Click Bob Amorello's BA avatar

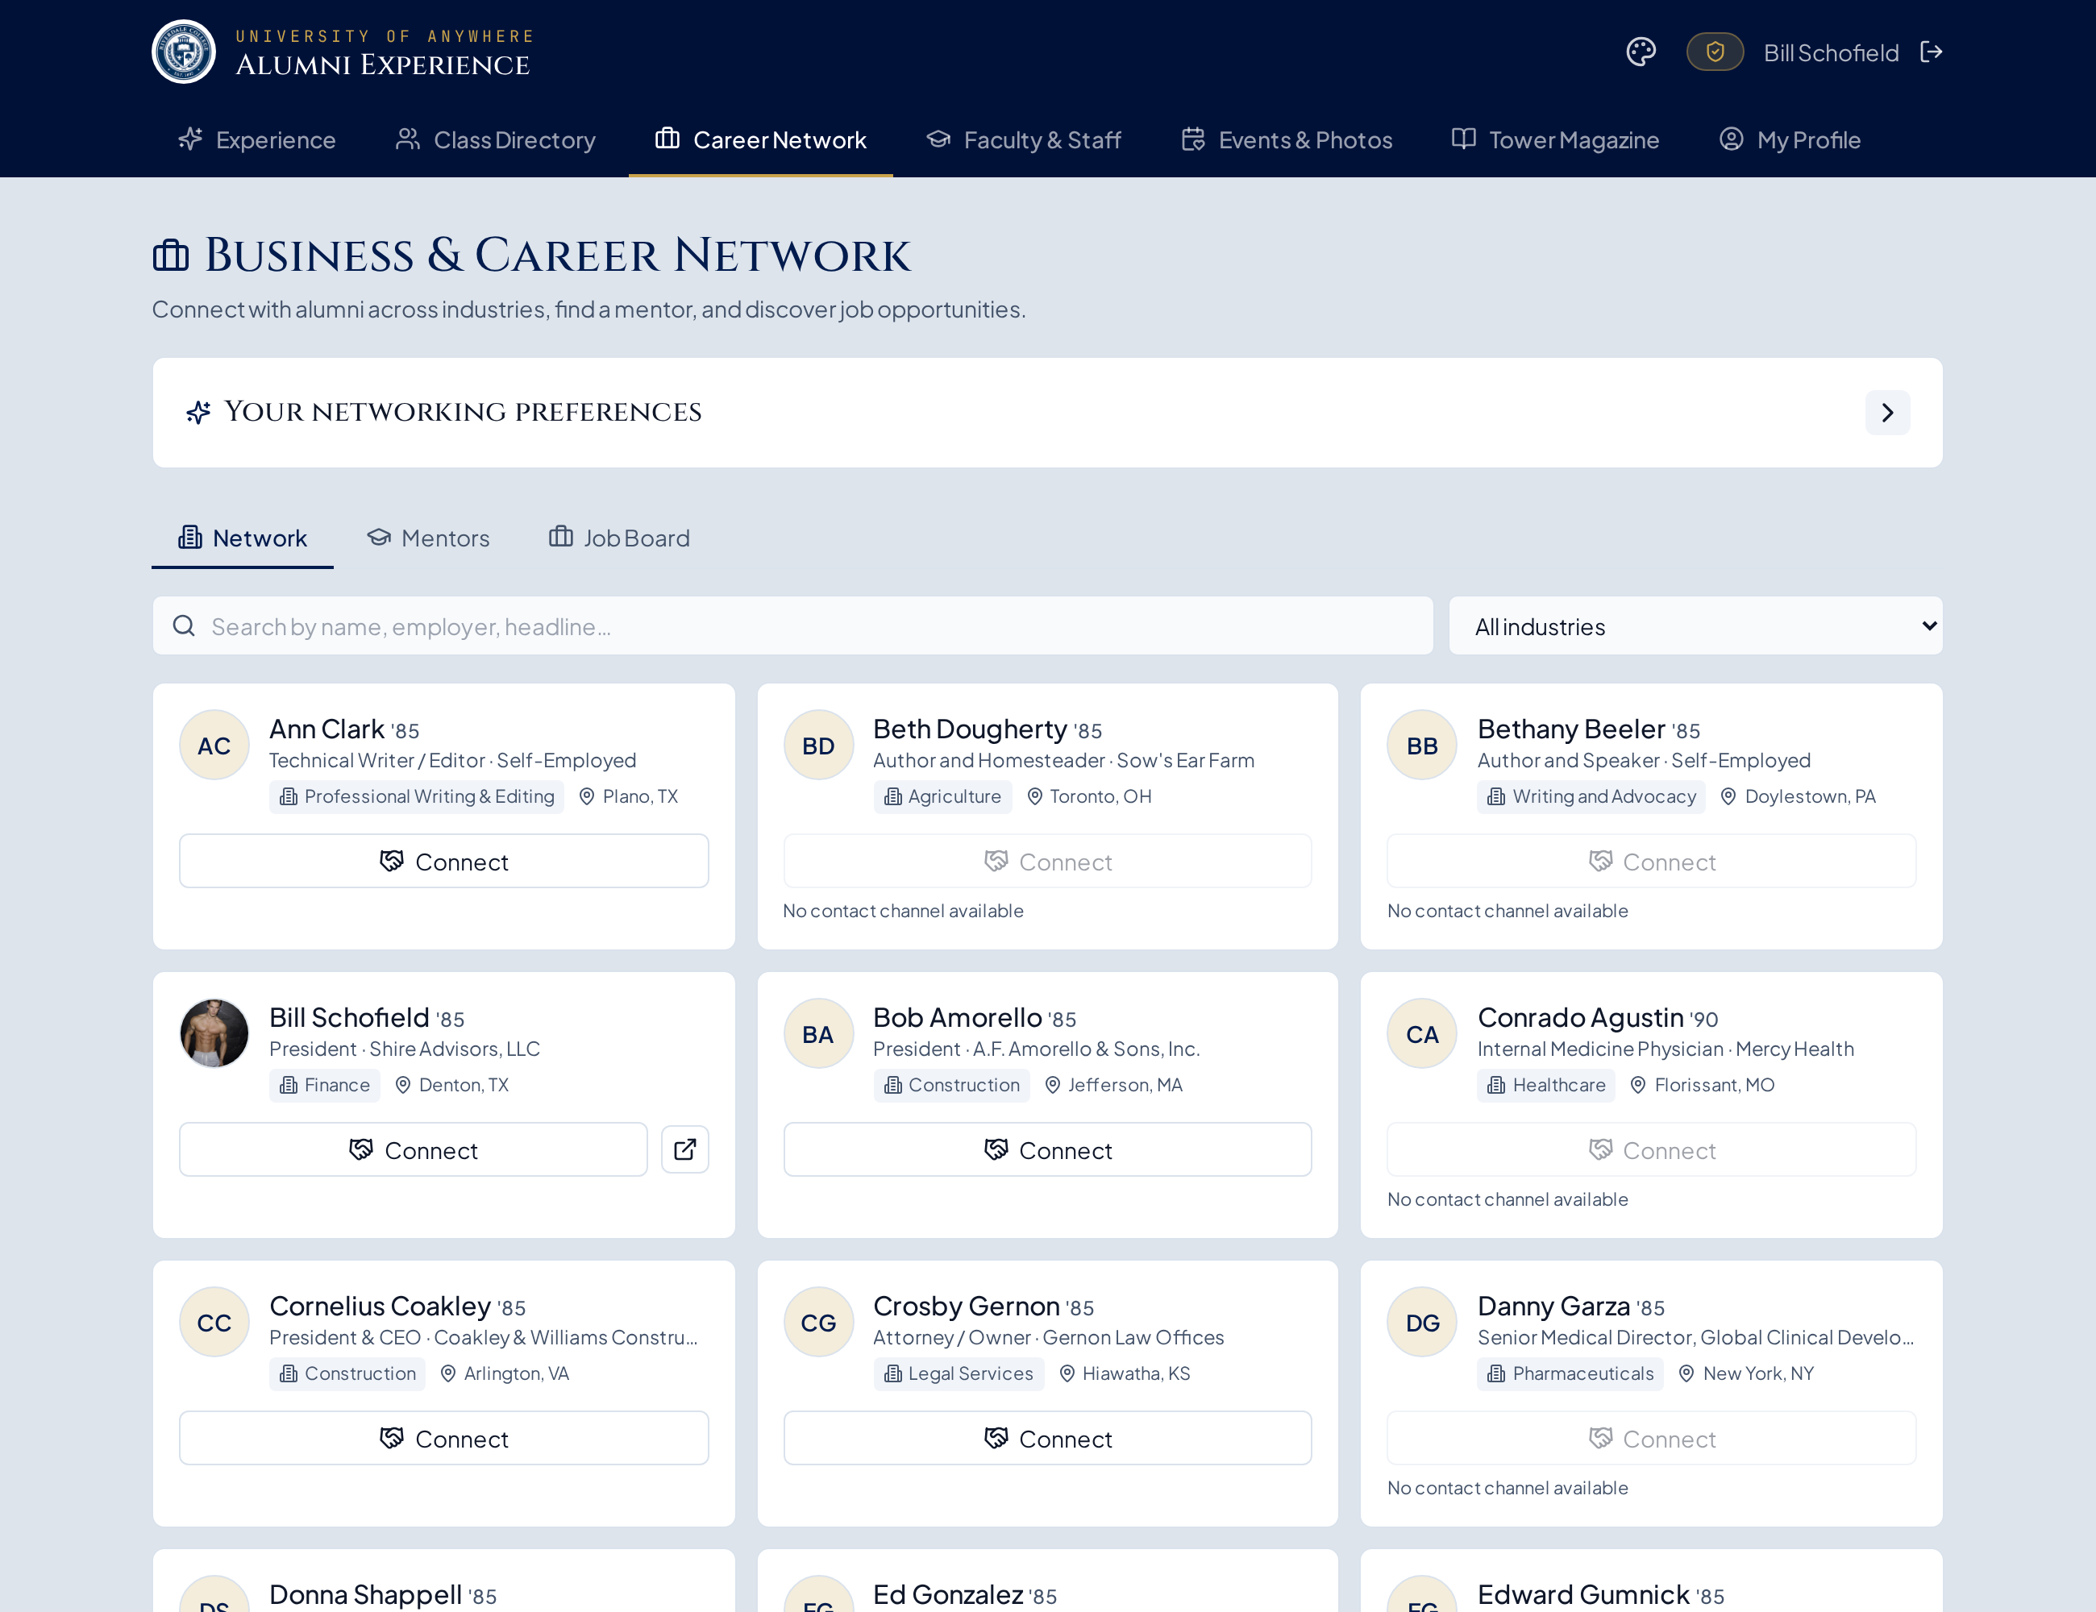pyautogui.click(x=818, y=1034)
